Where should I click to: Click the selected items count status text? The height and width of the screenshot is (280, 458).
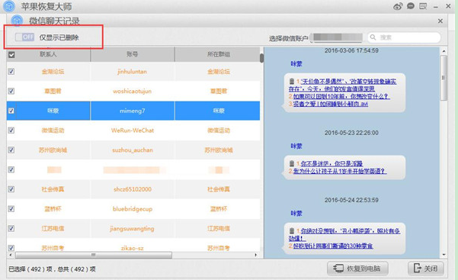(x=52, y=269)
